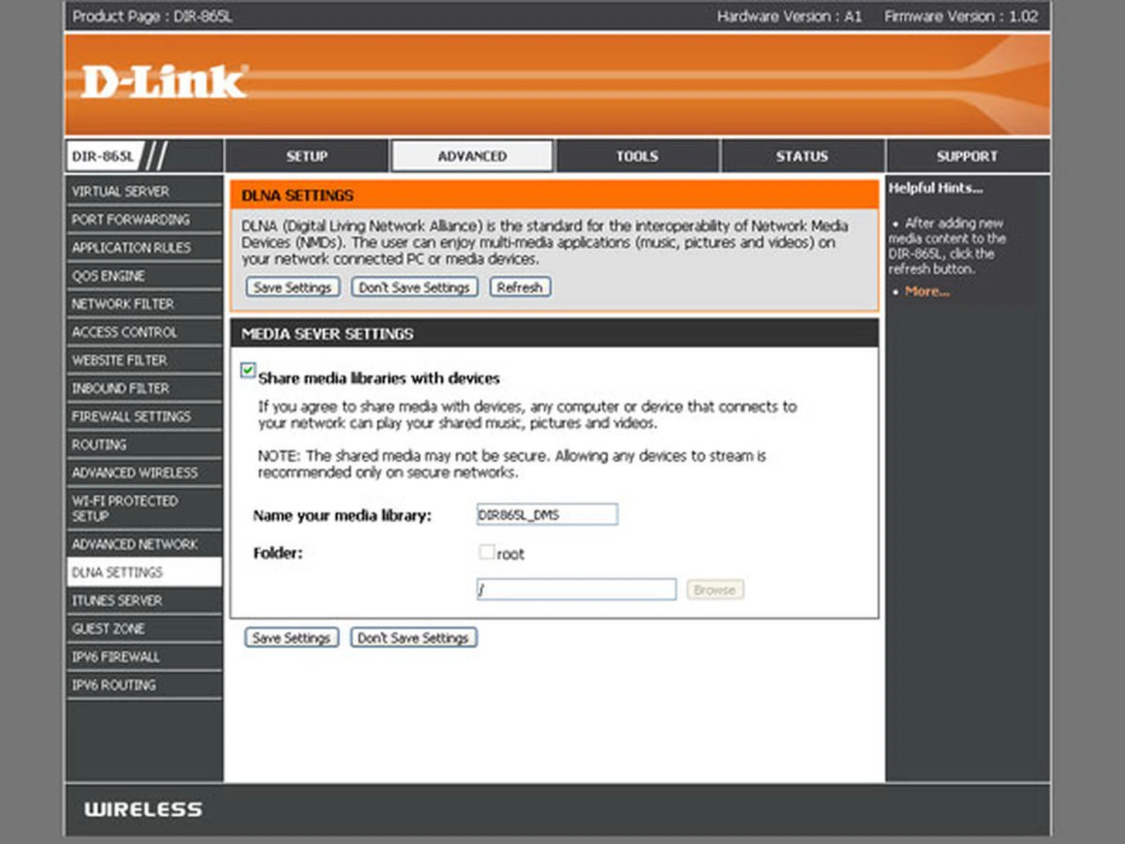
Task: Go to Firewall Settings page
Action: [131, 417]
